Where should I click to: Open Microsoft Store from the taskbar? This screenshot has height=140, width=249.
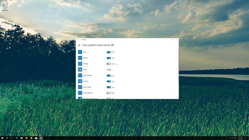pos(36,138)
